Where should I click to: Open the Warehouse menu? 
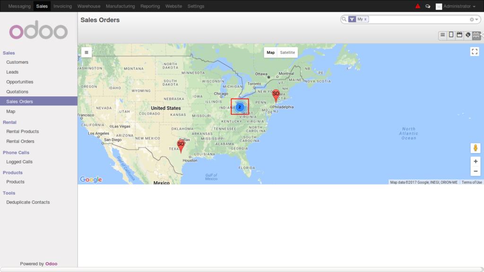pyautogui.click(x=89, y=6)
